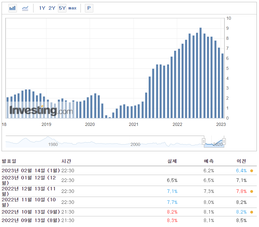Click row 2022년 11월 10일 date
The width and height of the screenshot is (259, 227).
coord(29,202)
